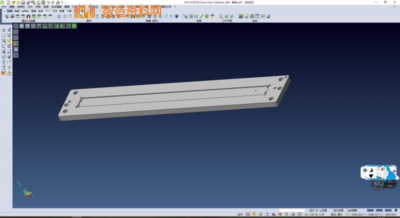Click the blue 3D box icon in 图像 group
Image resolution: width=400 pixels, height=218 pixels.
[x=175, y=16]
